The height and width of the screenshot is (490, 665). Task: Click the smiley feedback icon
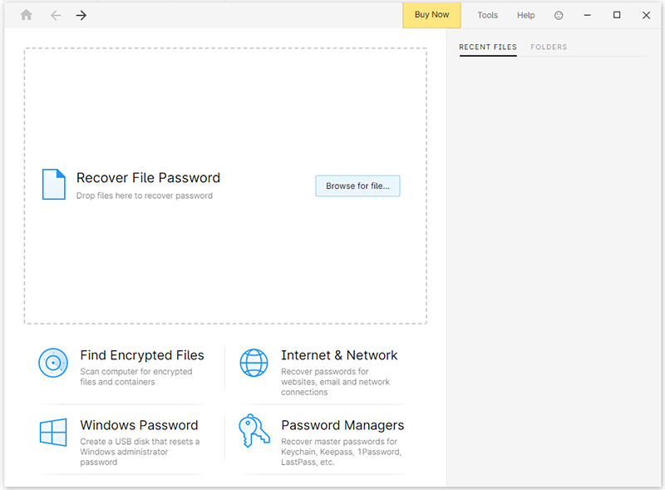tap(559, 15)
